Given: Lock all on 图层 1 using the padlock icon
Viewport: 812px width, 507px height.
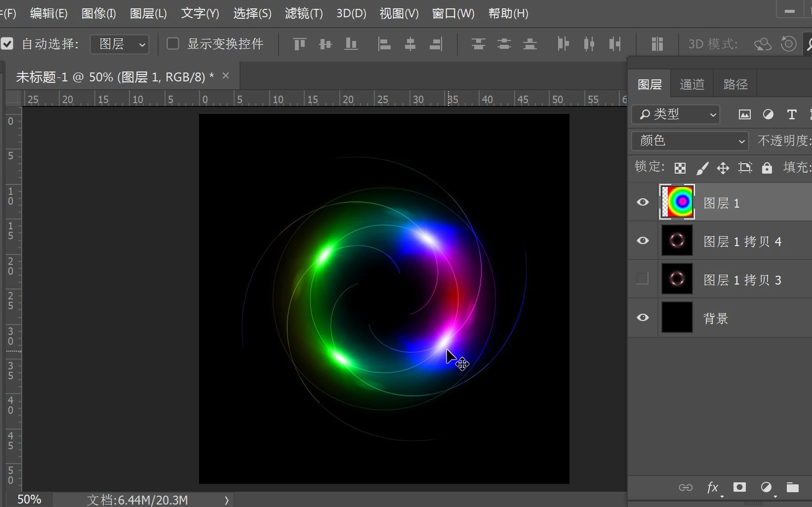Looking at the screenshot, I should click(x=767, y=168).
